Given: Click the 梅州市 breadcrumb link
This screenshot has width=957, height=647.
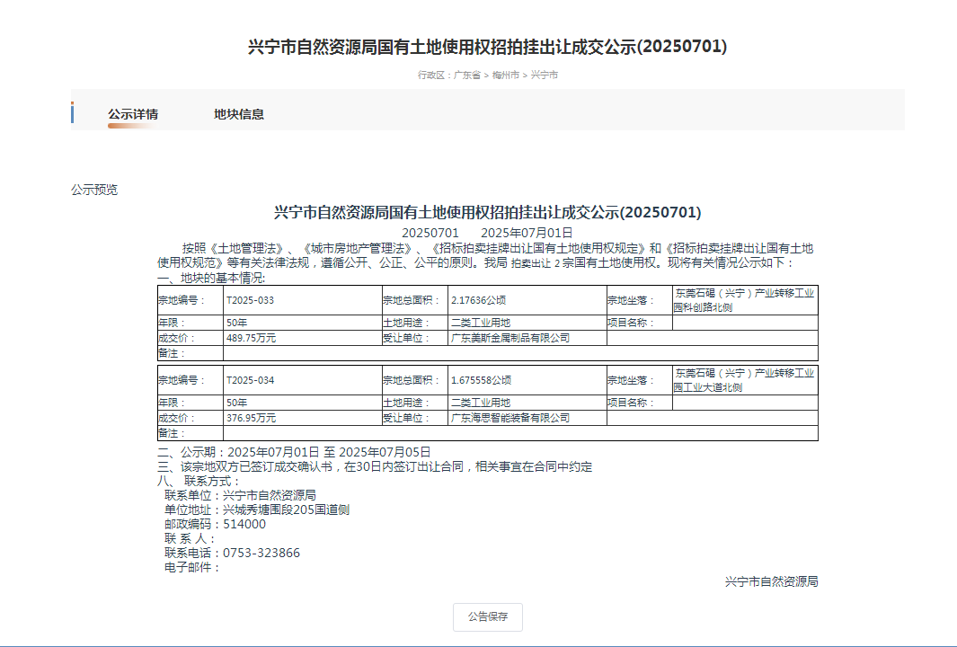Looking at the screenshot, I should (x=505, y=75).
